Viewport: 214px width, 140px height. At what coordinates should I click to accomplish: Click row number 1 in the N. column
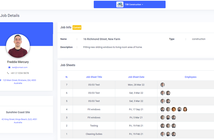[66, 134]
